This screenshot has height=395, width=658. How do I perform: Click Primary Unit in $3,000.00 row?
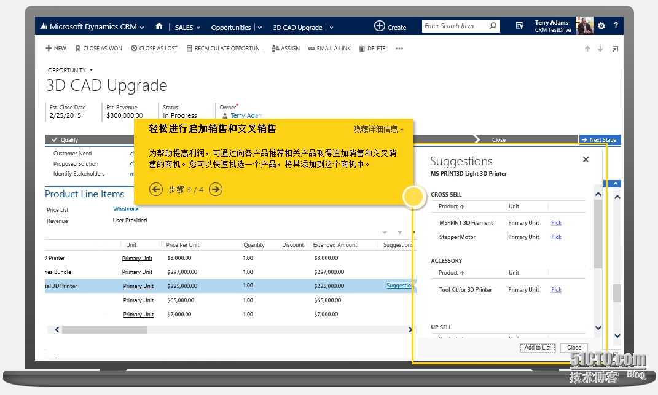[137, 258]
